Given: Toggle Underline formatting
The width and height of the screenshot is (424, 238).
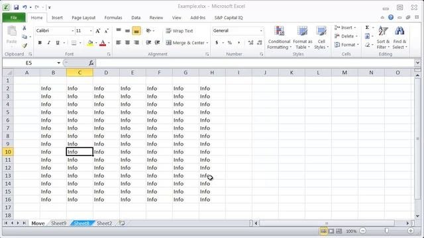Looking at the screenshot, I should pos(58,42).
